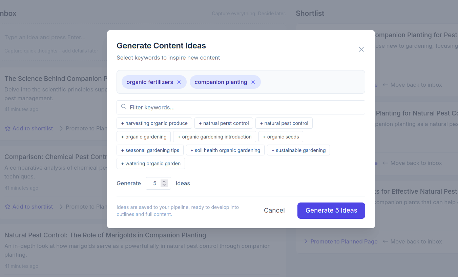458x277 pixels.
Task: Open the Inbox panel heading
Action: tap(7, 13)
